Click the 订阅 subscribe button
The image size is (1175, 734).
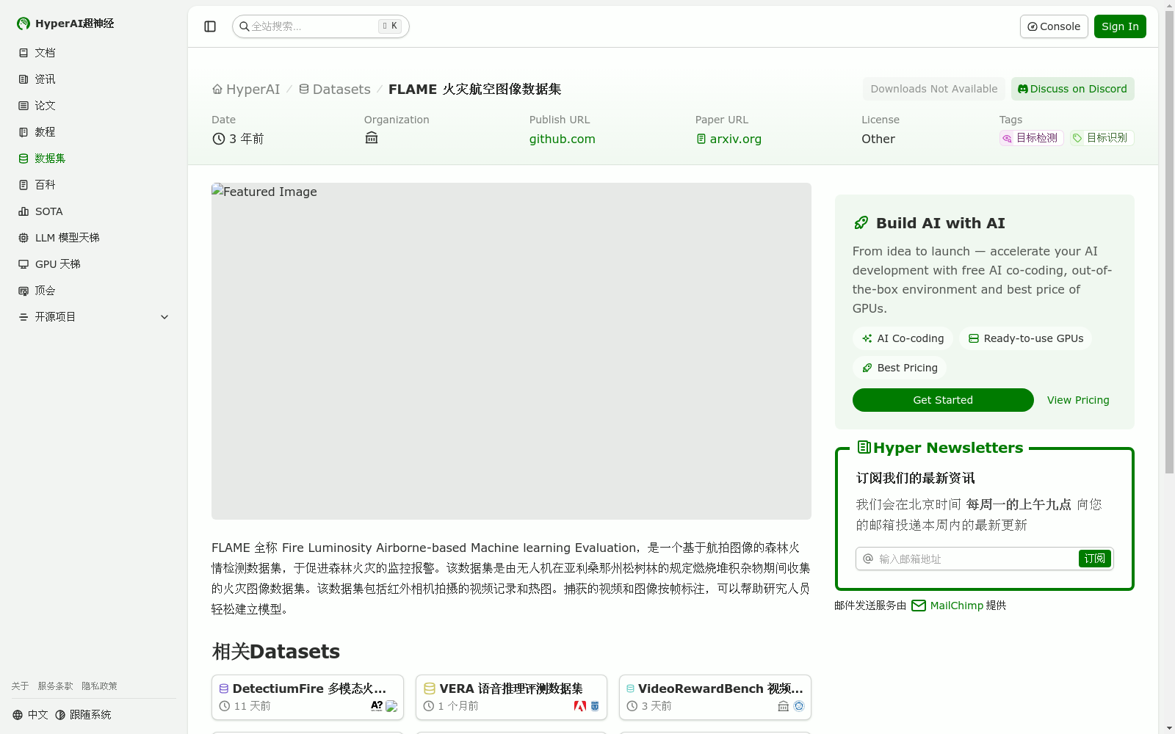pos(1095,559)
